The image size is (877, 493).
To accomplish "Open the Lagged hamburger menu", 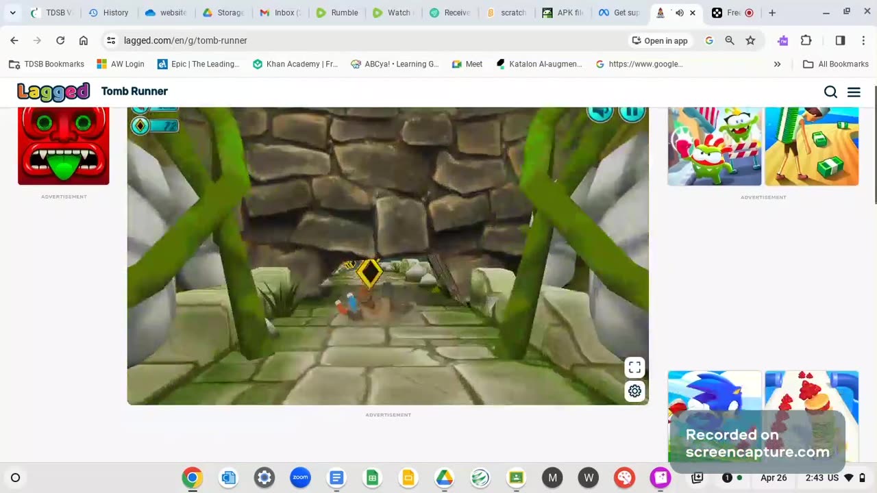I will coord(854,92).
